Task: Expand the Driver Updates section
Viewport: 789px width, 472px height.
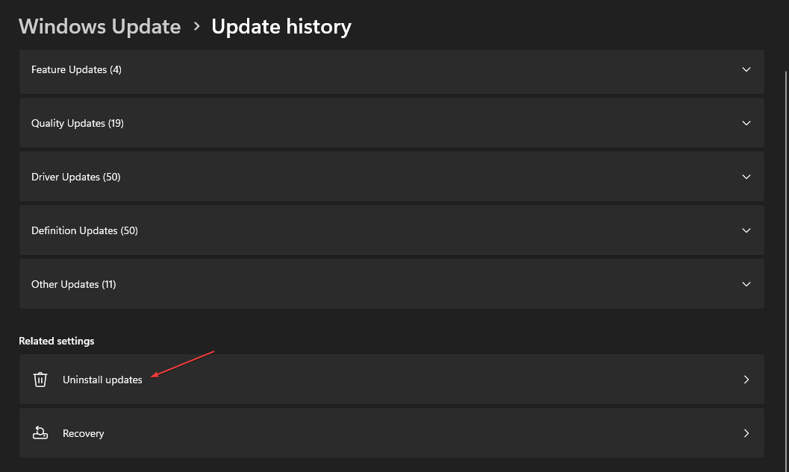Action: (x=746, y=177)
